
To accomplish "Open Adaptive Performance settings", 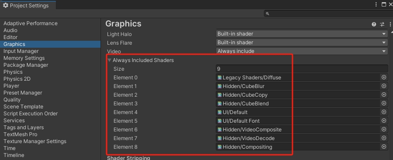I will coord(30,23).
